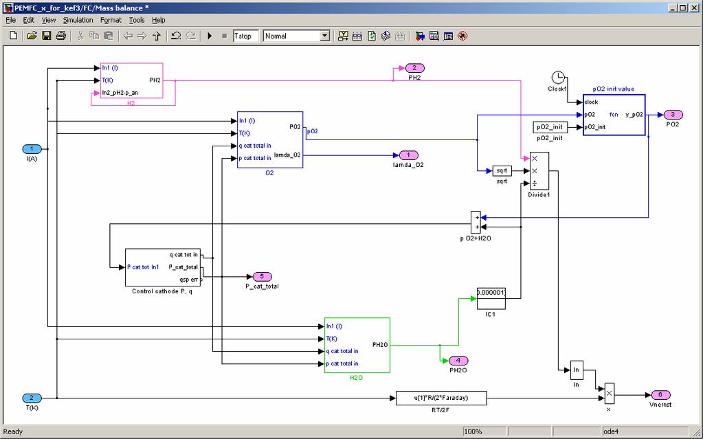
Task: Select the RT/2F function block
Action: tap(441, 398)
